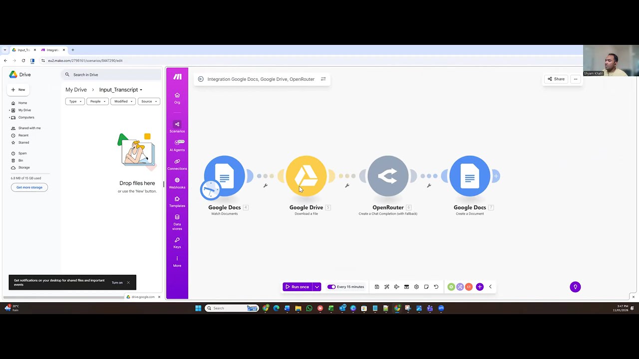
Task: Open Home in Drive sidebar
Action: point(22,103)
